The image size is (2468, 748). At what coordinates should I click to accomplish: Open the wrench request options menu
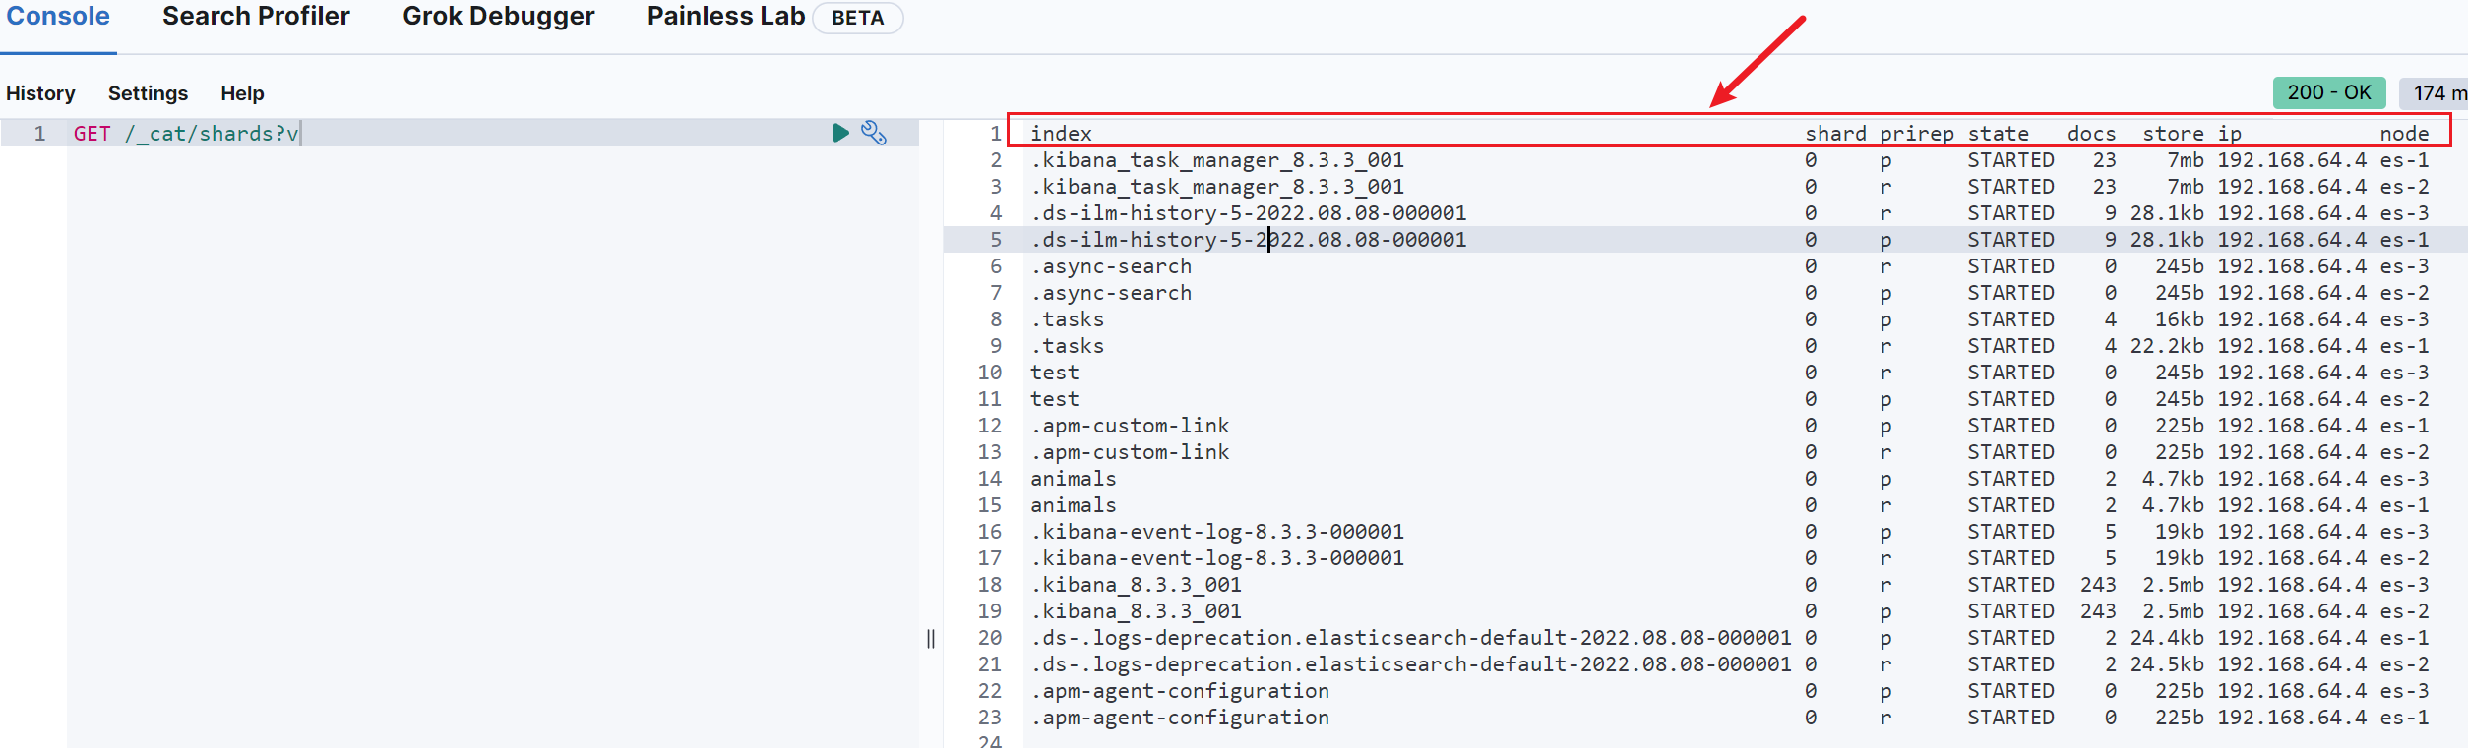(874, 133)
